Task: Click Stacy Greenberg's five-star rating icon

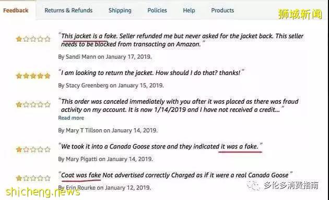Action: [33, 76]
